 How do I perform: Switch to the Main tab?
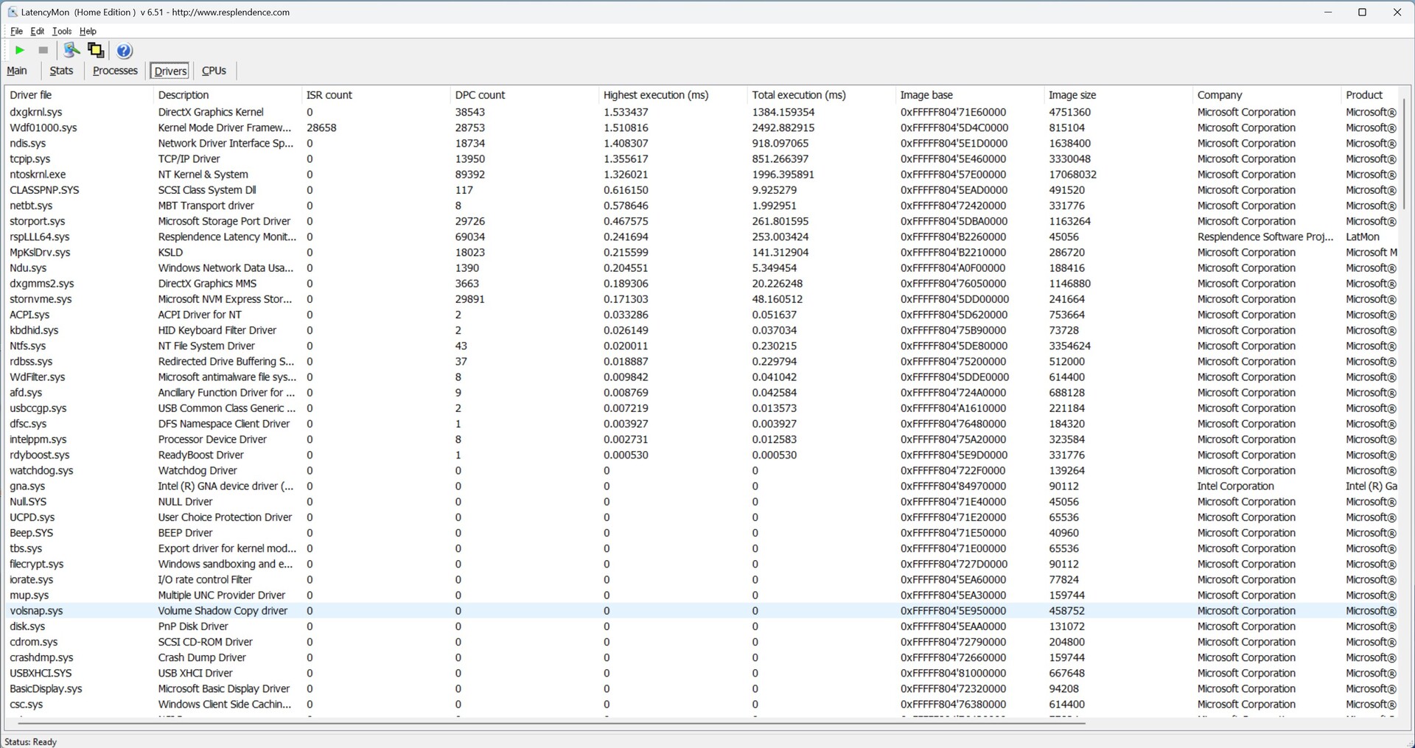coord(17,71)
